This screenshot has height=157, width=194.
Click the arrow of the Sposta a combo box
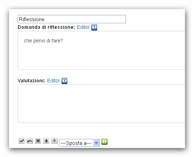tap(96, 143)
